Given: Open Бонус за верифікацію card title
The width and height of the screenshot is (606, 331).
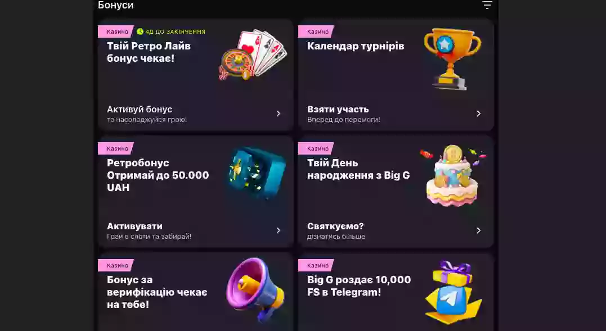Looking at the screenshot, I should point(157,292).
